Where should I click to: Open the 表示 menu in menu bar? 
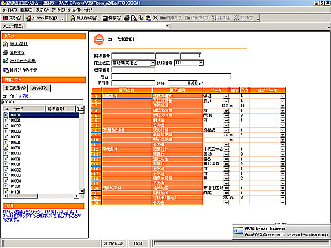coord(42,10)
